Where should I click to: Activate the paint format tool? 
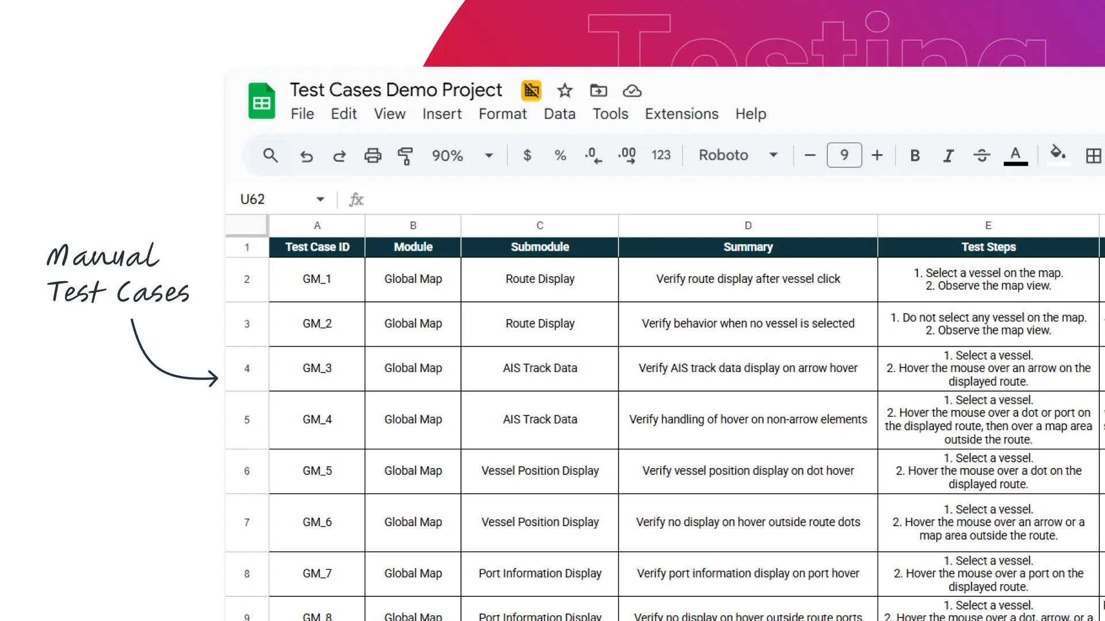point(406,156)
